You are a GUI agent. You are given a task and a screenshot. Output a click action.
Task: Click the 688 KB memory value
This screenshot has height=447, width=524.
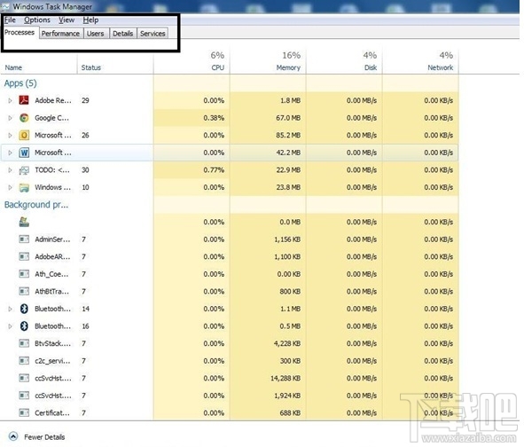pos(290,413)
